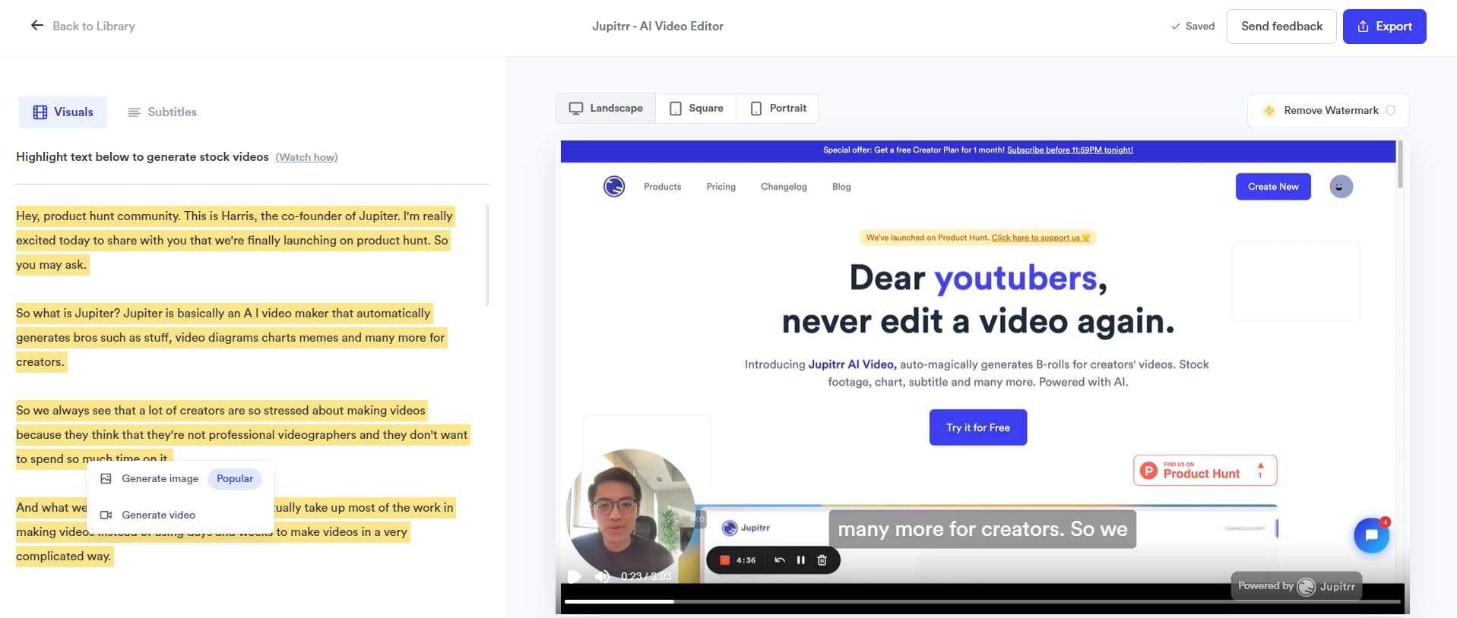The width and height of the screenshot is (1457, 618).
Task: Open the Watch how link
Action: tap(306, 157)
